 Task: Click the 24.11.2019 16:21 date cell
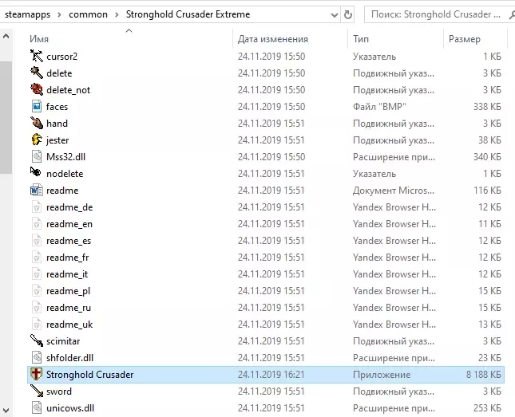point(271,375)
